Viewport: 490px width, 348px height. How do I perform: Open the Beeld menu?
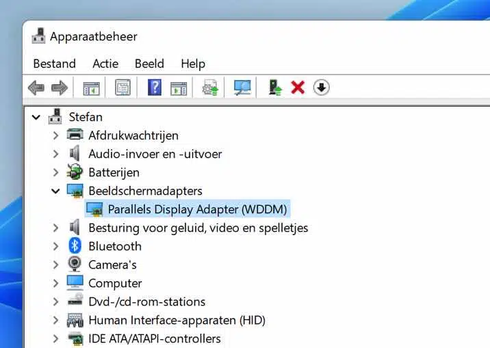coord(149,64)
